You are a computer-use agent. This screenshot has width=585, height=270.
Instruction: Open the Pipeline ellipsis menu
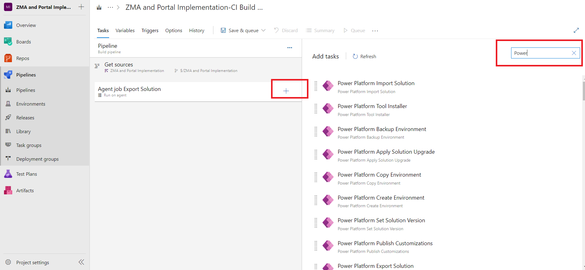point(289,48)
